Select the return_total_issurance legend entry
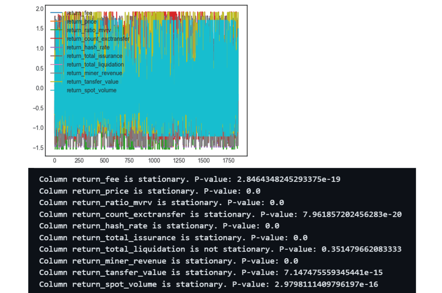Screen dimensions: 442x293 click(x=94, y=56)
